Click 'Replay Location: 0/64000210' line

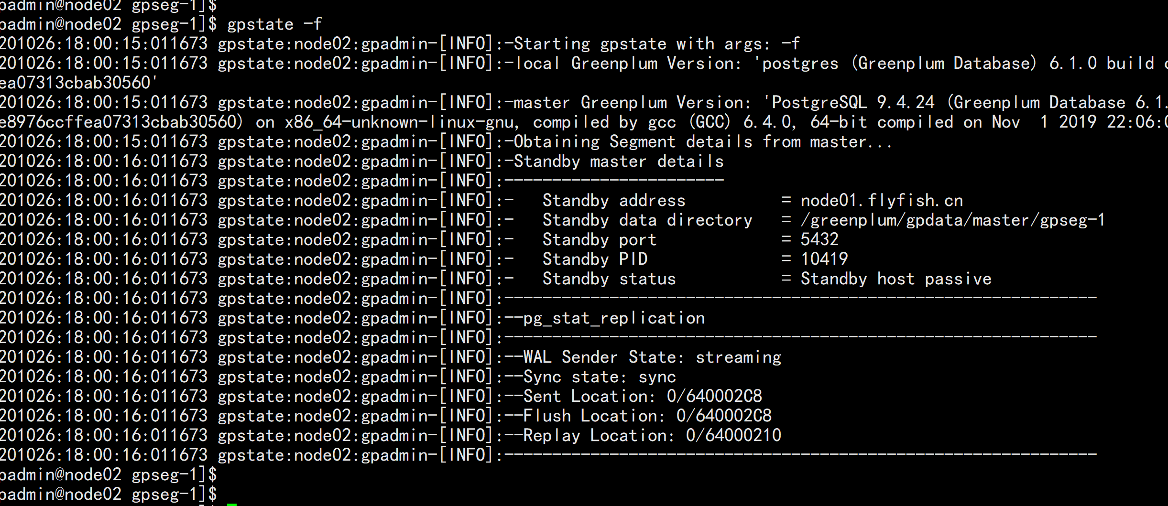click(652, 436)
